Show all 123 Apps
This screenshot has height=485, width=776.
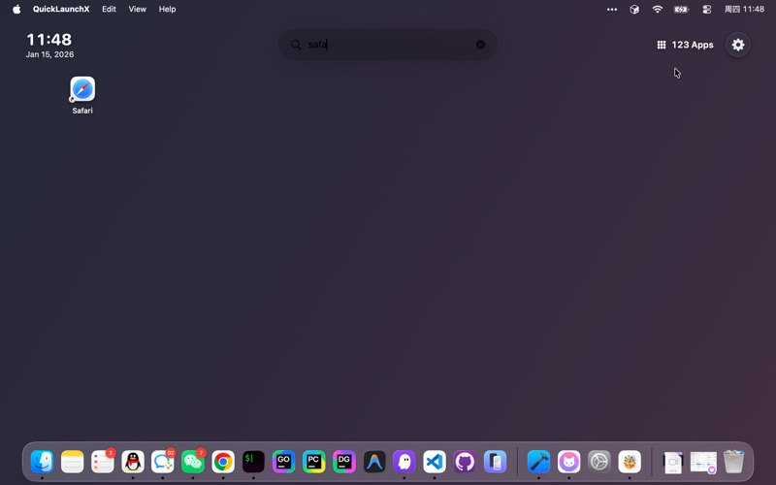tap(685, 45)
